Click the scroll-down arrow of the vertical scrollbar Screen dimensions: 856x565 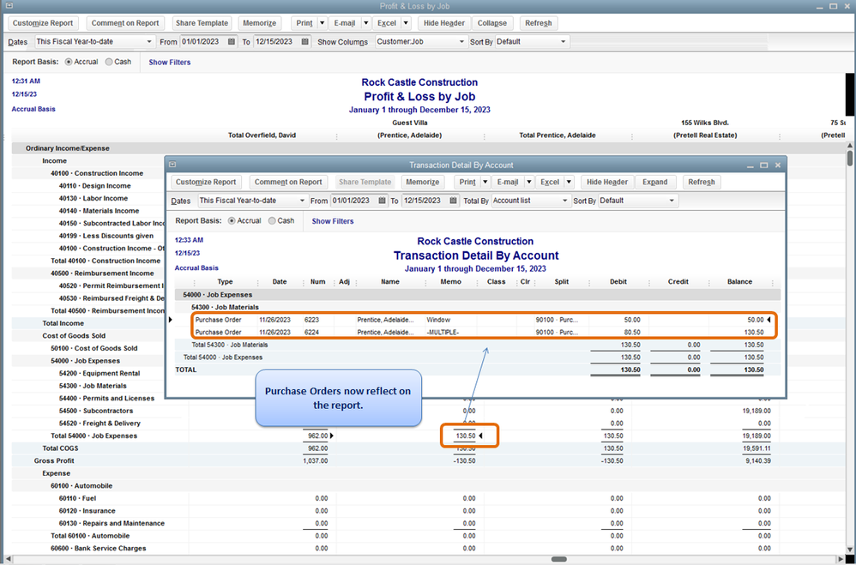(849, 549)
